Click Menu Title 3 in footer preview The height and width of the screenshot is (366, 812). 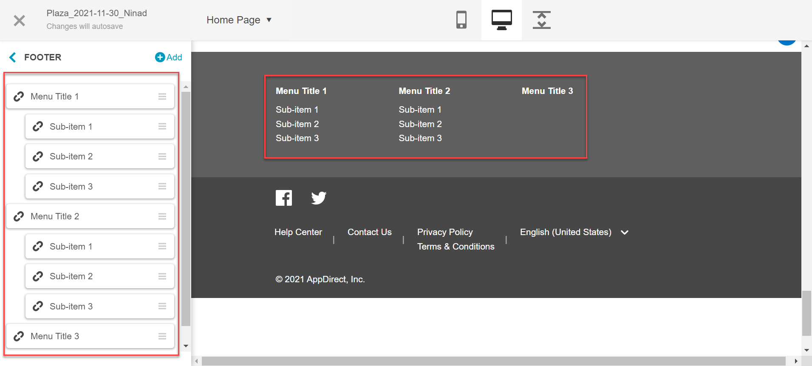547,91
